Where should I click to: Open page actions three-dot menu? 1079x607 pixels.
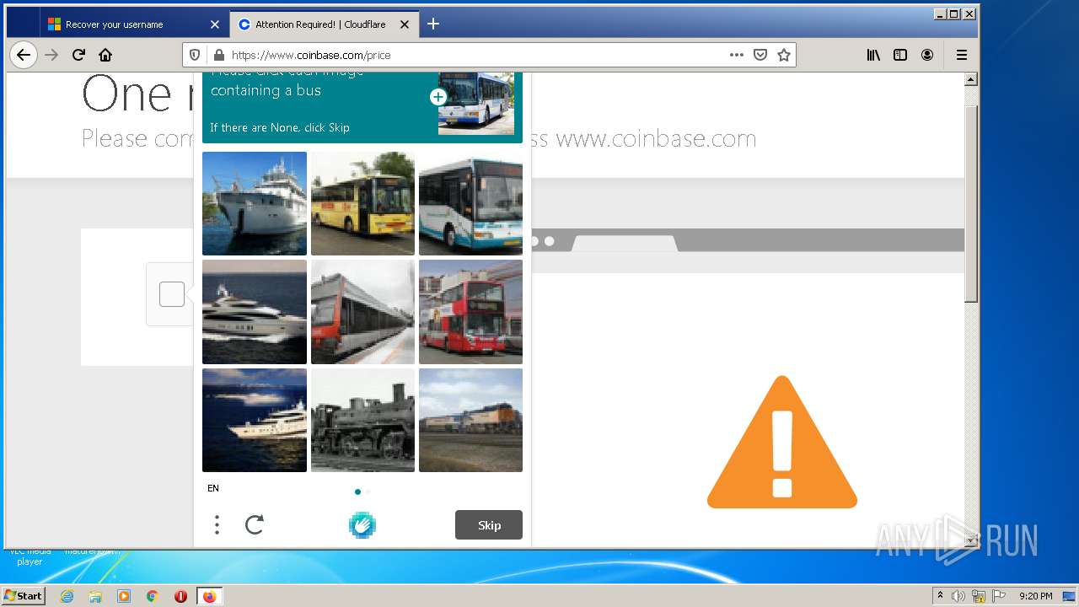point(737,55)
